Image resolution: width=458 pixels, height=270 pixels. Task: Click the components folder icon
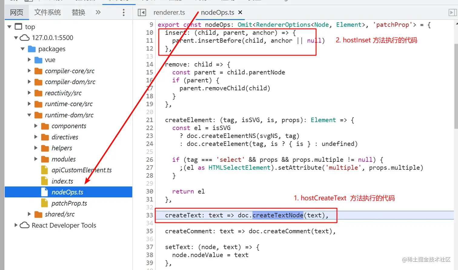pyautogui.click(x=45, y=126)
